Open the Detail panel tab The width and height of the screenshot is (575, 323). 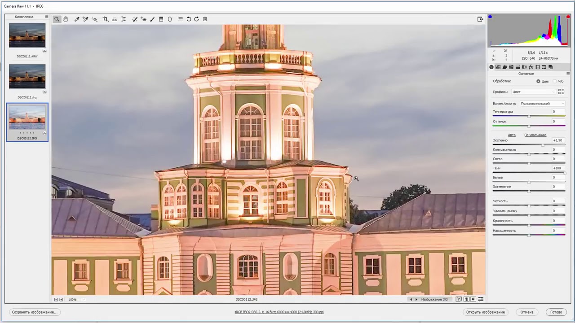tap(504, 67)
